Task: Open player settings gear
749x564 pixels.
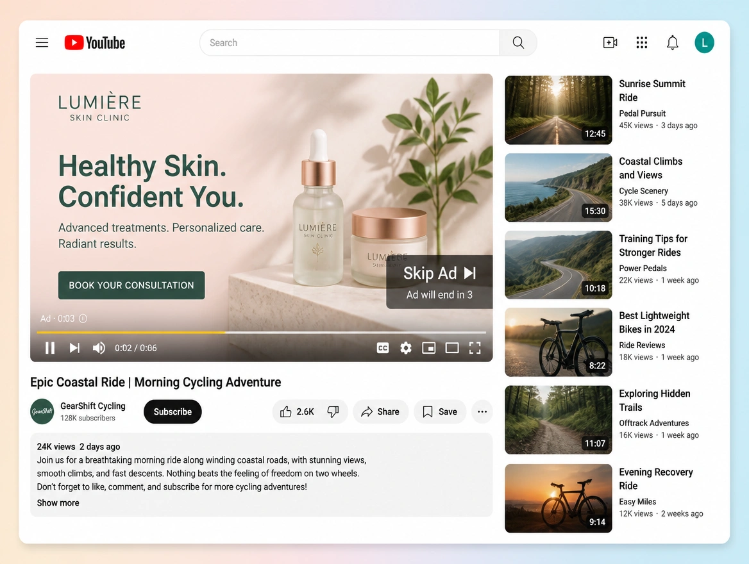Action: pyautogui.click(x=406, y=348)
